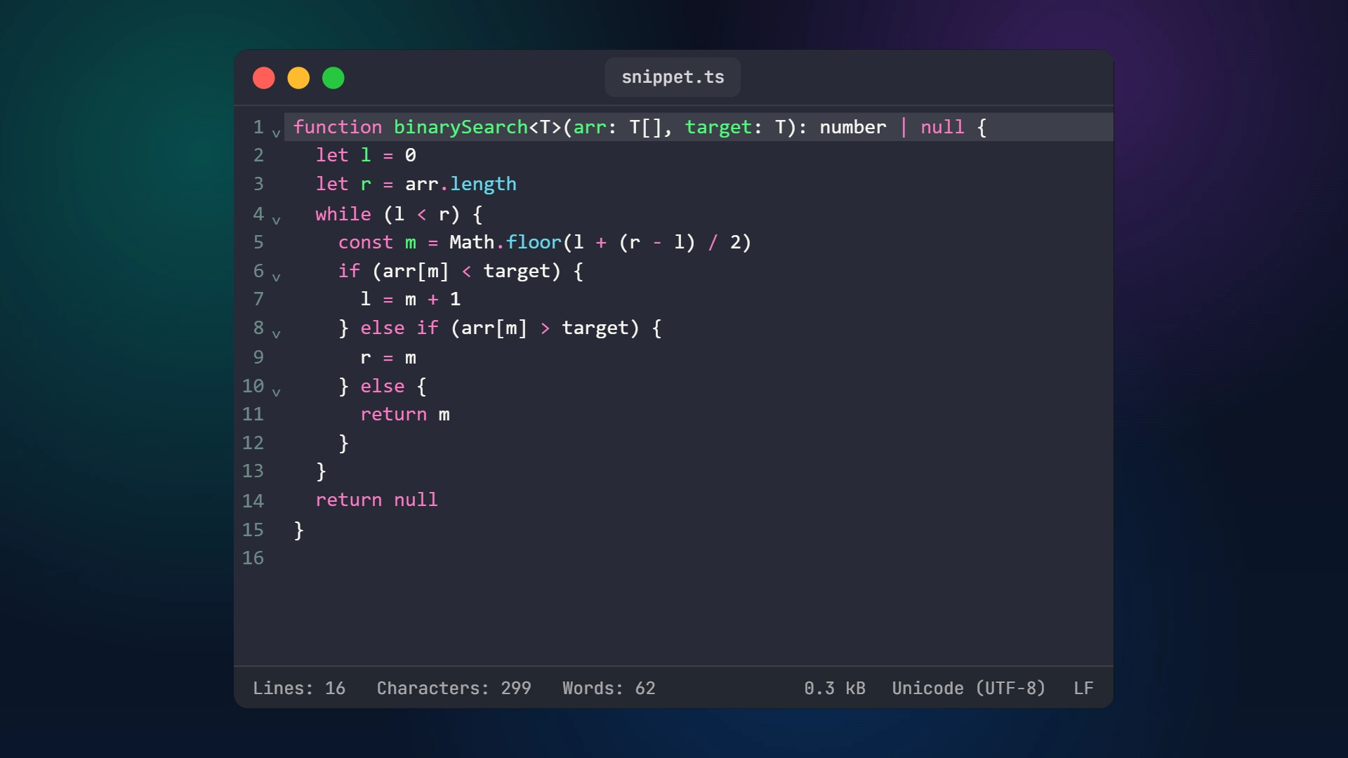
Task: Place cursor on the return null statement
Action: tap(376, 500)
